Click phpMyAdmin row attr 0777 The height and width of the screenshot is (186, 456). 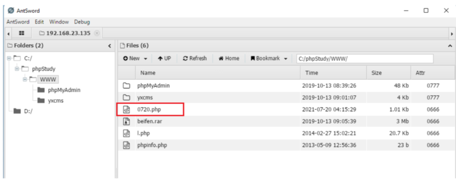[433, 86]
